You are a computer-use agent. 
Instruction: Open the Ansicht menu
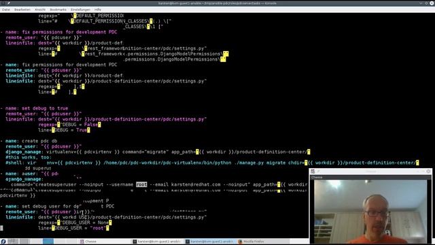pos(40,10)
